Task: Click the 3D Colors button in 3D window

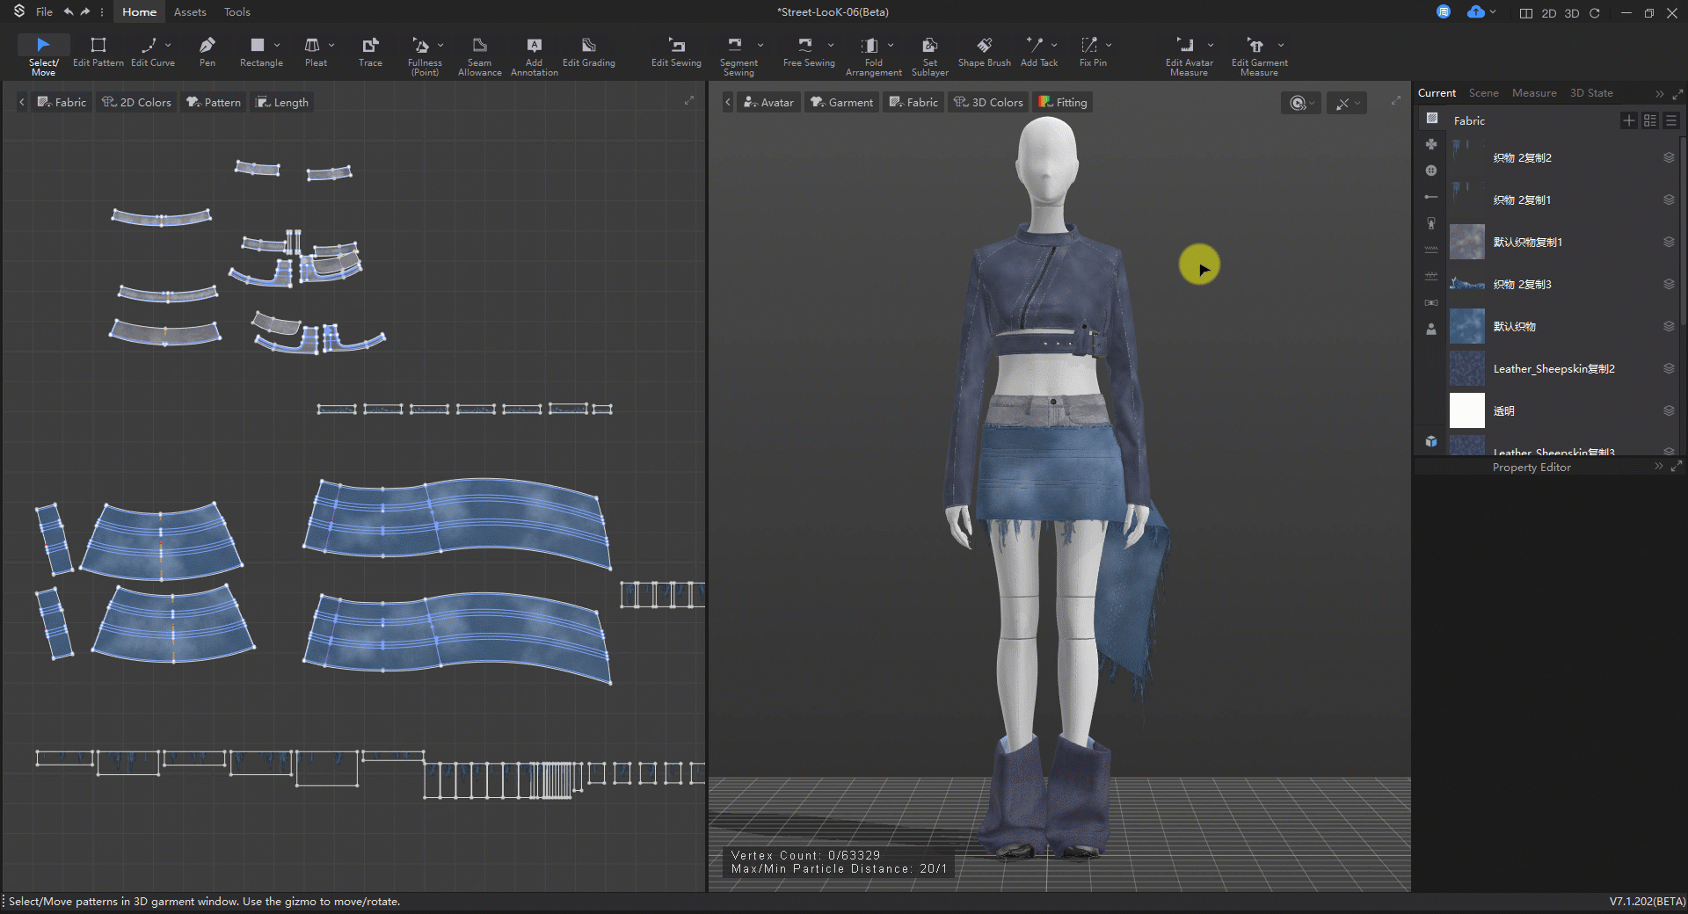Action: [x=989, y=102]
